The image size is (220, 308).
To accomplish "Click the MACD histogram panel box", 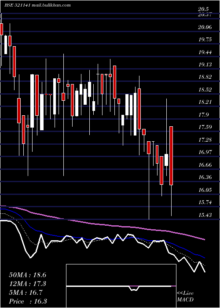I will (121, 286).
